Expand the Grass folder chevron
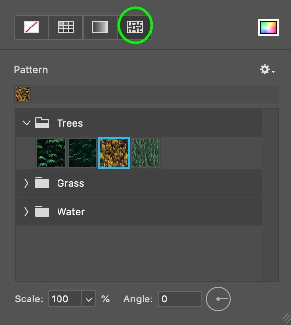Screen dimensions: 291x325 (x=26, y=183)
